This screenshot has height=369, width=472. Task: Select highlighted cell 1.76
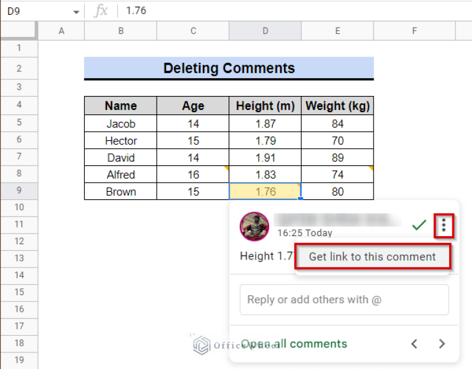point(265,192)
